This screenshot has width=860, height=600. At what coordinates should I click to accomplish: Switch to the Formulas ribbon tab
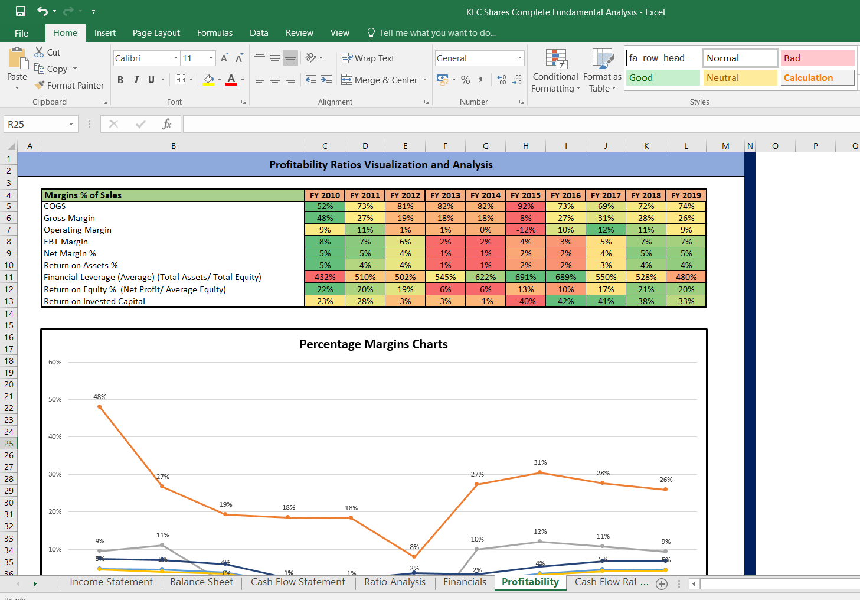pos(215,33)
